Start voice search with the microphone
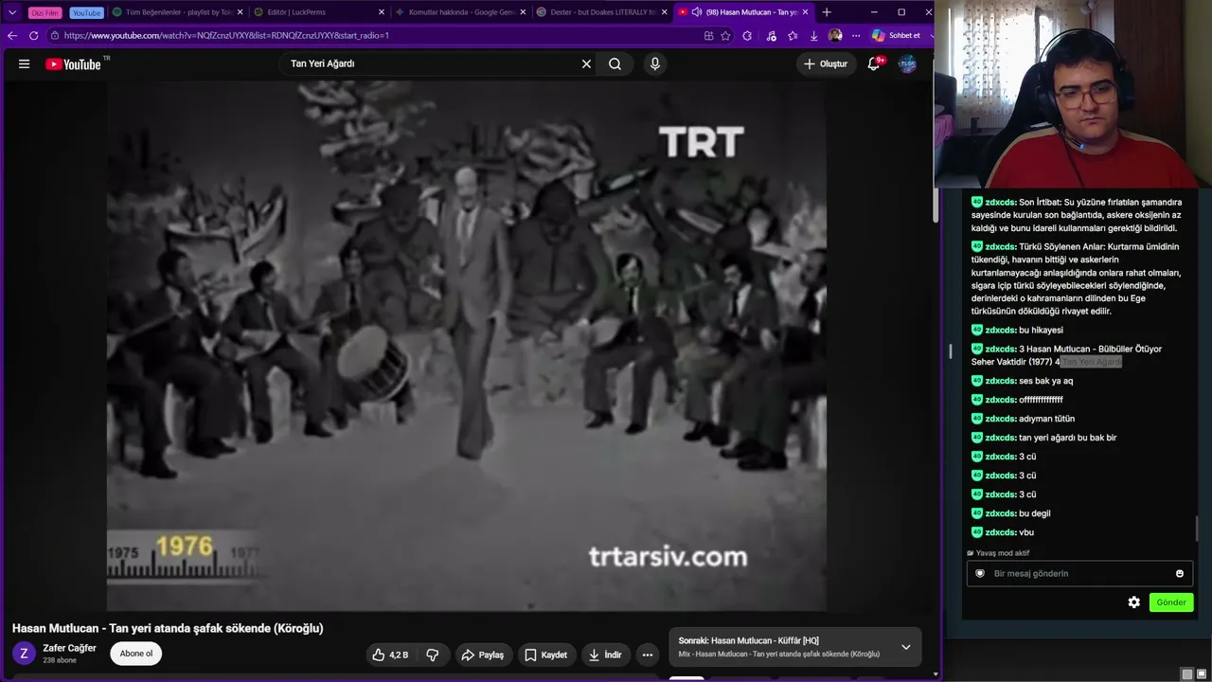 [x=654, y=63]
